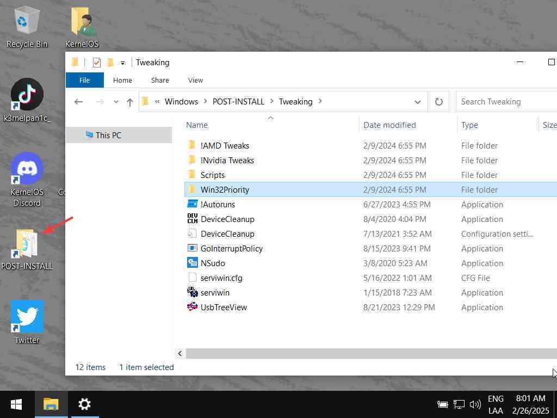Click POST-INSTALL in the breadcrumb path
Viewport: 557px width, 418px height.
tap(238, 102)
